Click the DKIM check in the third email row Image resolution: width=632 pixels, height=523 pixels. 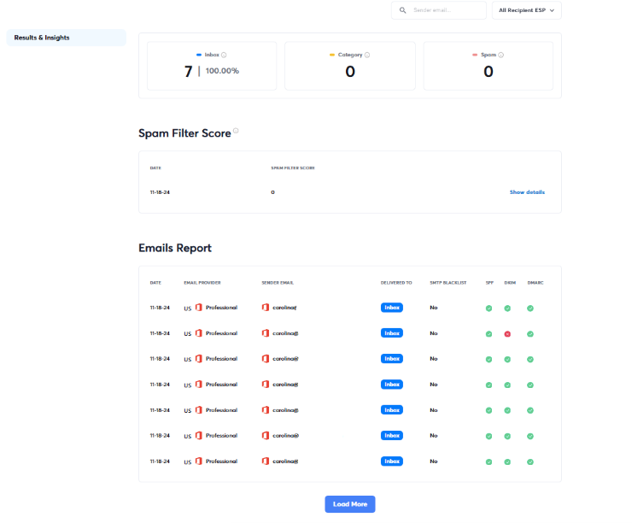pos(507,359)
